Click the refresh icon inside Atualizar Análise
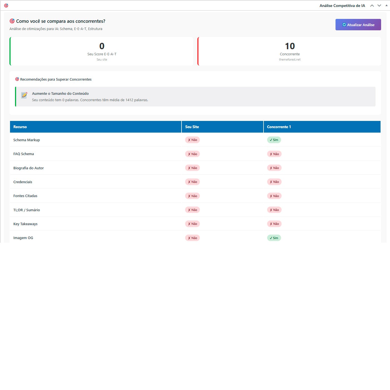390x390 pixels. (344, 25)
